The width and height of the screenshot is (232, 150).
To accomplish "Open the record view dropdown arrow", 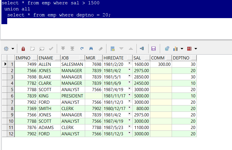I will point(196,49).
